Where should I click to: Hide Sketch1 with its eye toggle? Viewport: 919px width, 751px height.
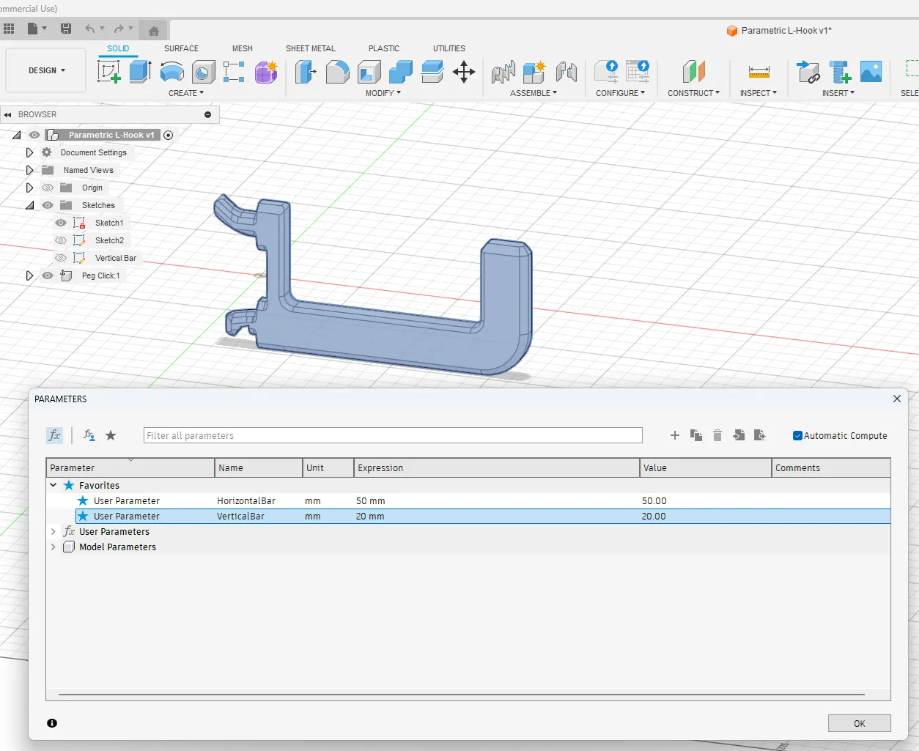click(60, 223)
